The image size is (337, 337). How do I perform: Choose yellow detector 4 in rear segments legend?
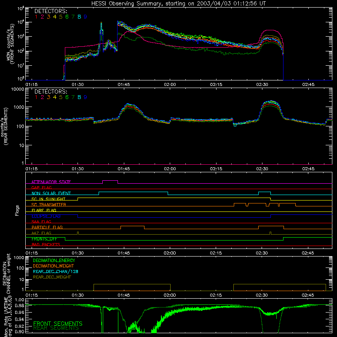(x=55, y=97)
